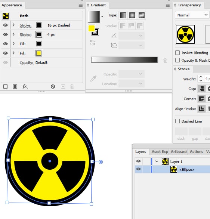Click the gradient aspect ratio icon
210x219 pixels.
114,45
